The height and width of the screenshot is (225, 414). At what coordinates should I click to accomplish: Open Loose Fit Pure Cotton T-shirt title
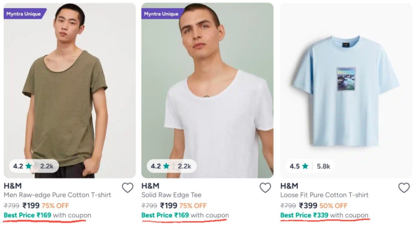[324, 195]
